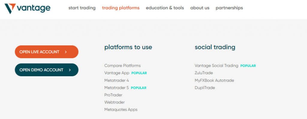Screen dimensions: 307x119
Task: Open the Webtrader link
Action: [115, 102]
